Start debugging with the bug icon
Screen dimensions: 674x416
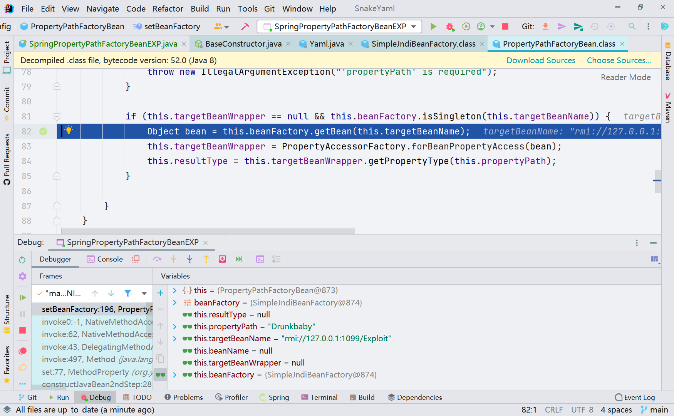[449, 27]
